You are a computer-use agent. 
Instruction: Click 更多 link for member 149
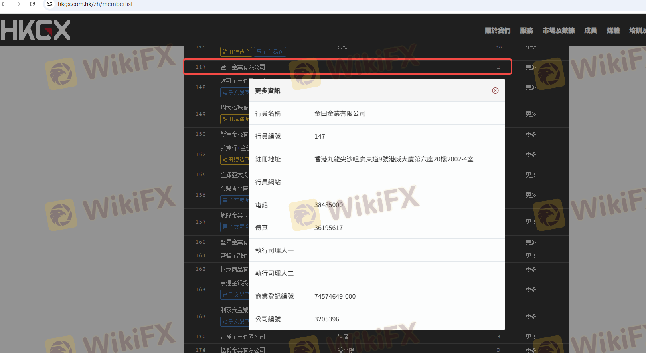531,114
